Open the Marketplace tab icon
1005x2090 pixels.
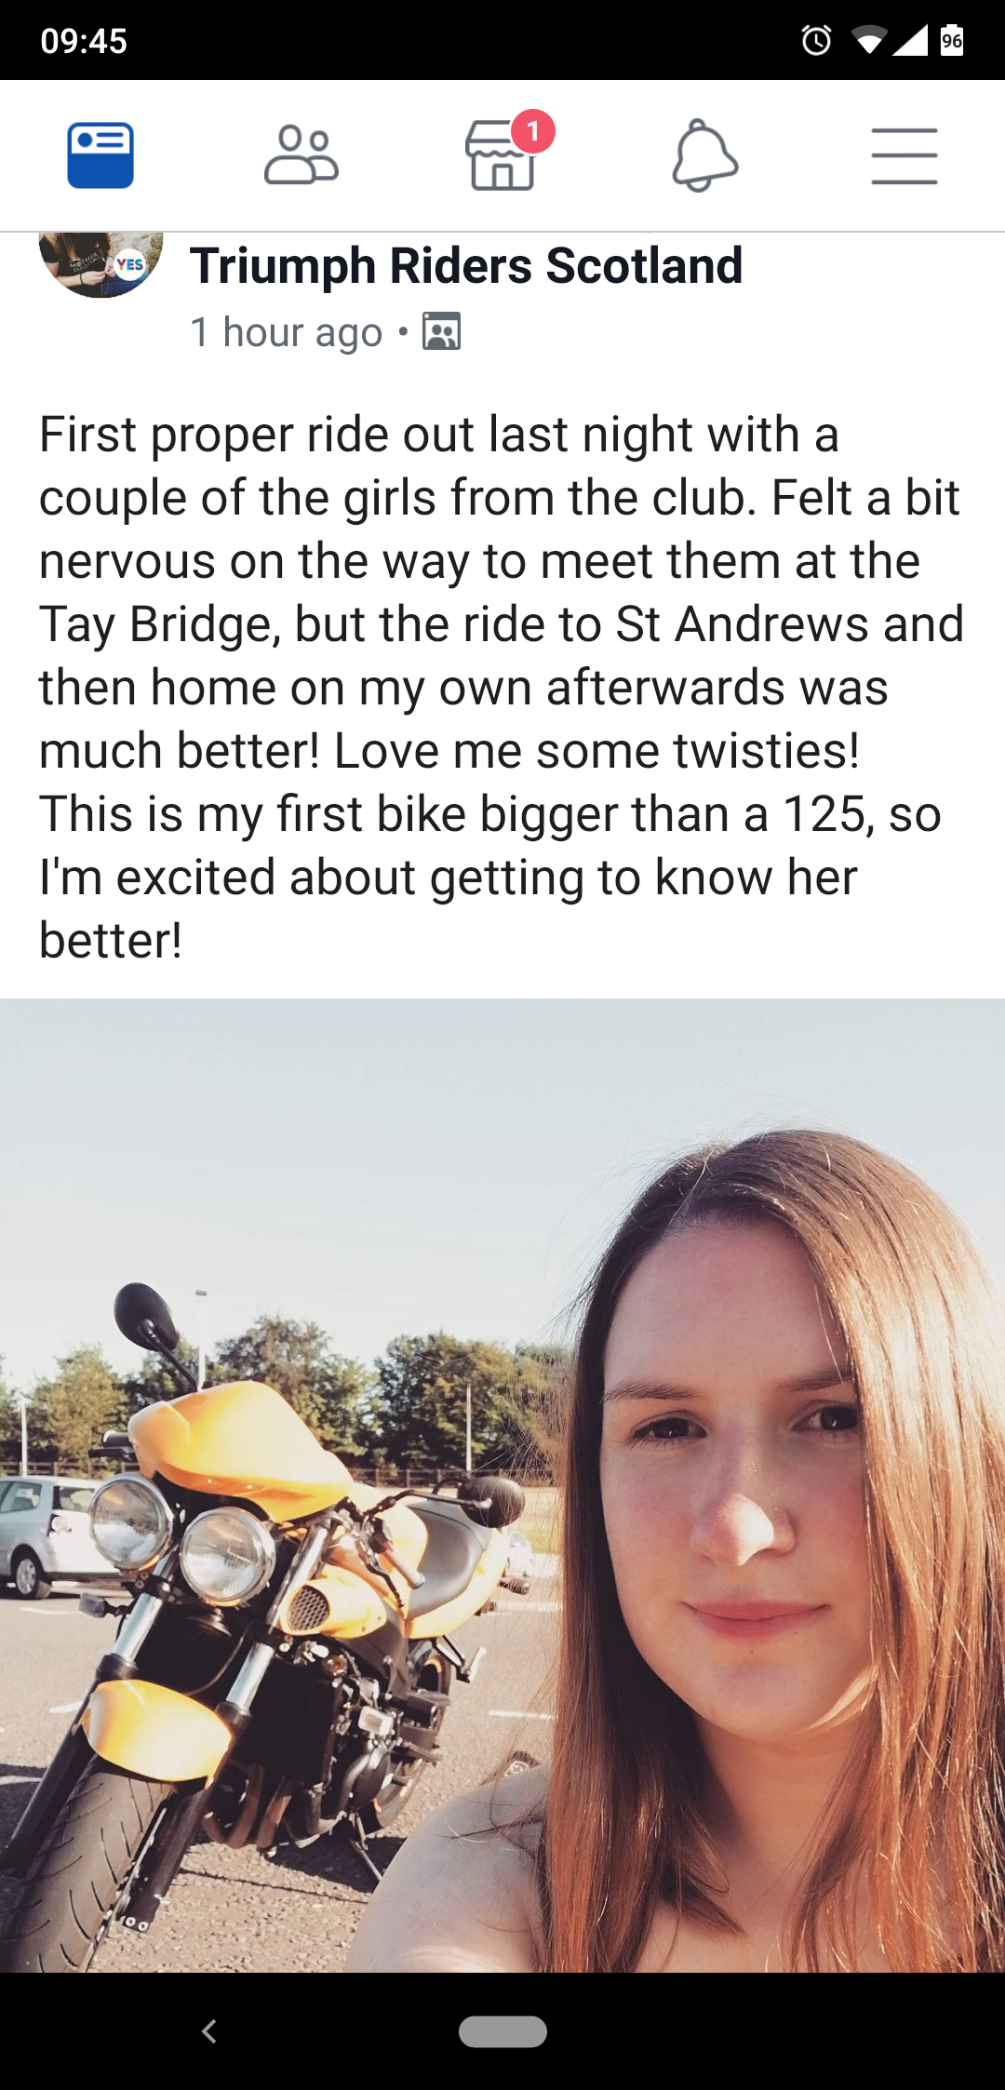(x=501, y=155)
